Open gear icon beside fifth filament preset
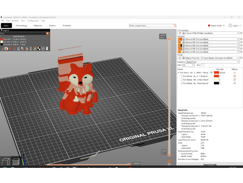The width and height of the screenshot is (243, 183). (x=241, y=52)
